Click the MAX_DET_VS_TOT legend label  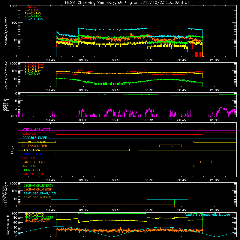click(x=37, y=220)
